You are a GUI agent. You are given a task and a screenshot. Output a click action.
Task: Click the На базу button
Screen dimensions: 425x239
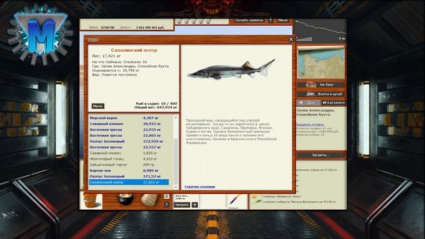point(321,84)
